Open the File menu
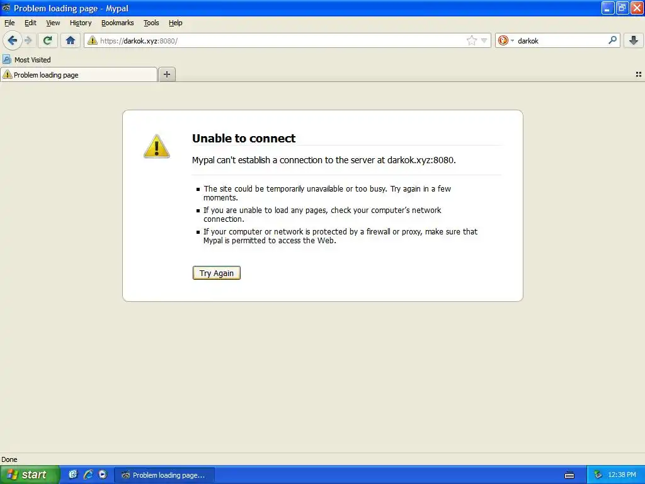645x484 pixels. click(9, 23)
